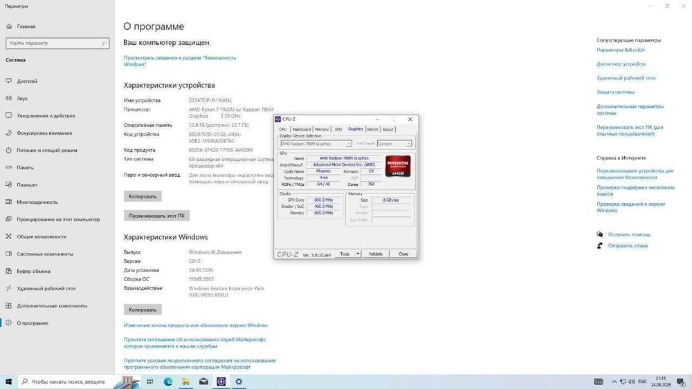Open Фокусировка внимания section
692x389 pixels.
point(44,133)
